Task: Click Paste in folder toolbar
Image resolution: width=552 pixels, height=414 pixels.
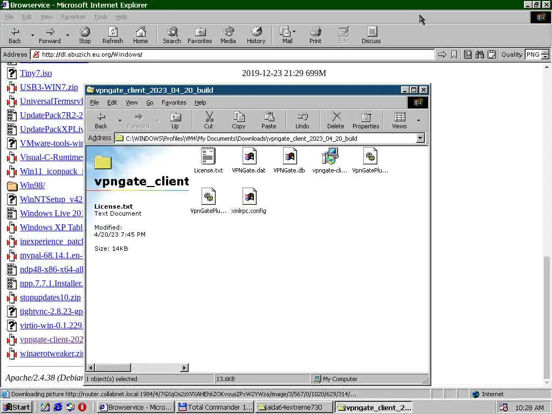Action: point(268,120)
